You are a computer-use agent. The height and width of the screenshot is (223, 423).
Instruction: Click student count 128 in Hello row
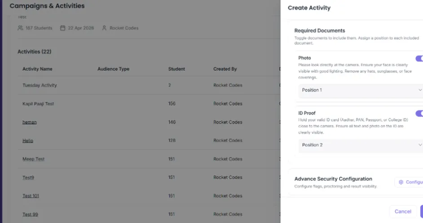[172, 140]
